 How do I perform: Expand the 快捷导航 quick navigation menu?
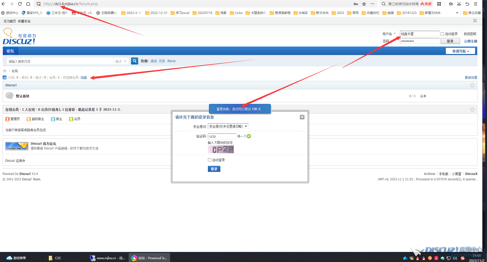point(460,51)
